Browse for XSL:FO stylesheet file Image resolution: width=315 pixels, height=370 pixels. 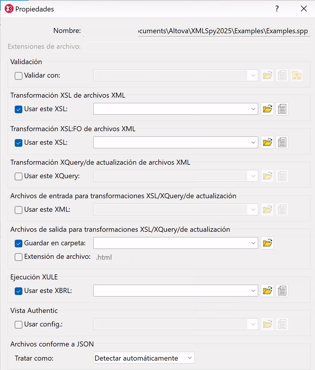point(267,143)
